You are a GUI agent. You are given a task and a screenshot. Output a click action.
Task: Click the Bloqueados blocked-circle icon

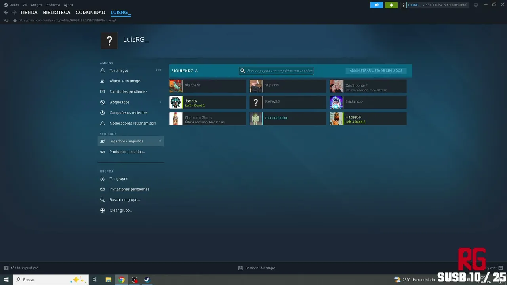[x=102, y=102]
